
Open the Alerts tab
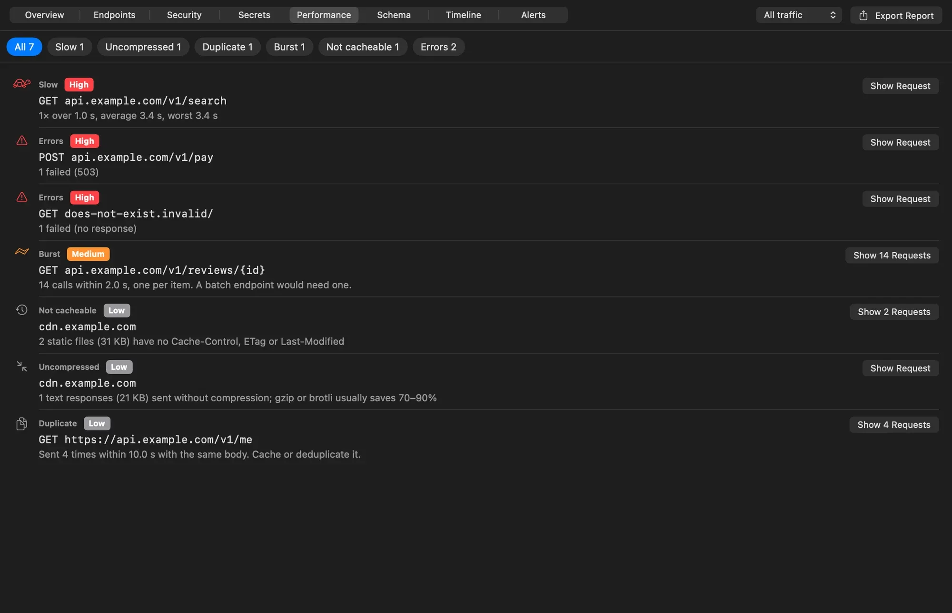pos(533,15)
